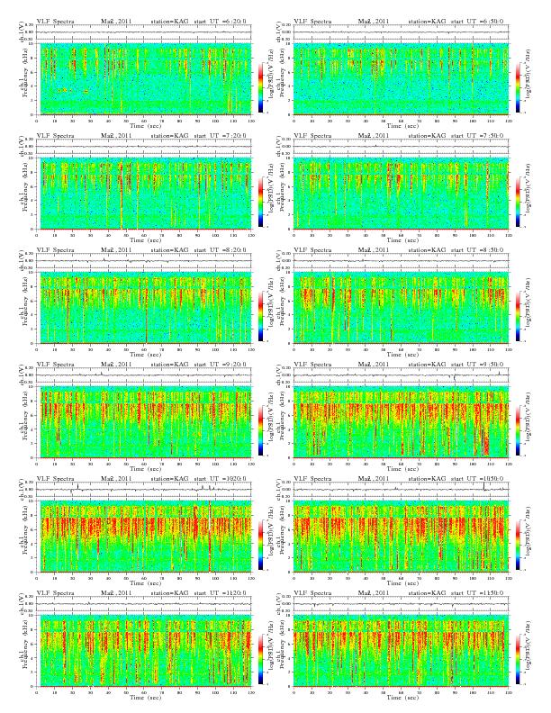The image size is (551, 713).
Task: Click the title text 'start UT =6:20:0'
Action: click(x=220, y=21)
